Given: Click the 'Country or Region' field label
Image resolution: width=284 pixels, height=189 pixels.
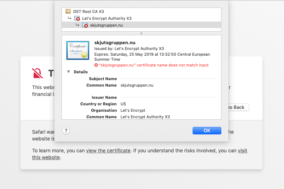Looking at the screenshot, I should pyautogui.click(x=98, y=104).
